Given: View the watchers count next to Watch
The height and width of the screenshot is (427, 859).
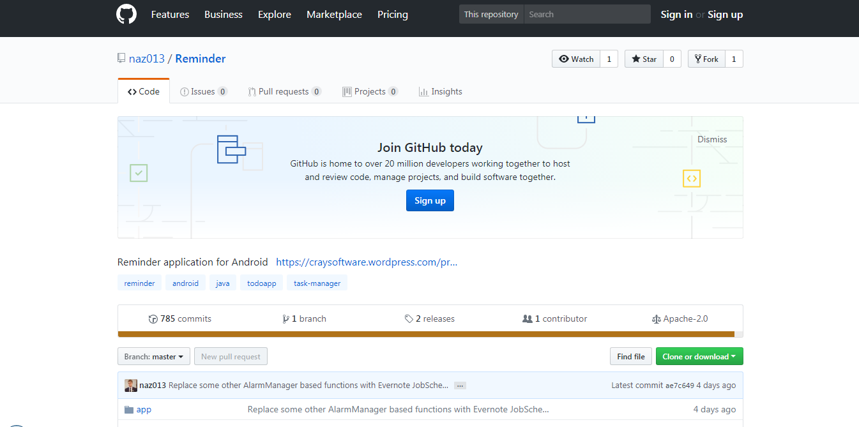Looking at the screenshot, I should point(609,59).
